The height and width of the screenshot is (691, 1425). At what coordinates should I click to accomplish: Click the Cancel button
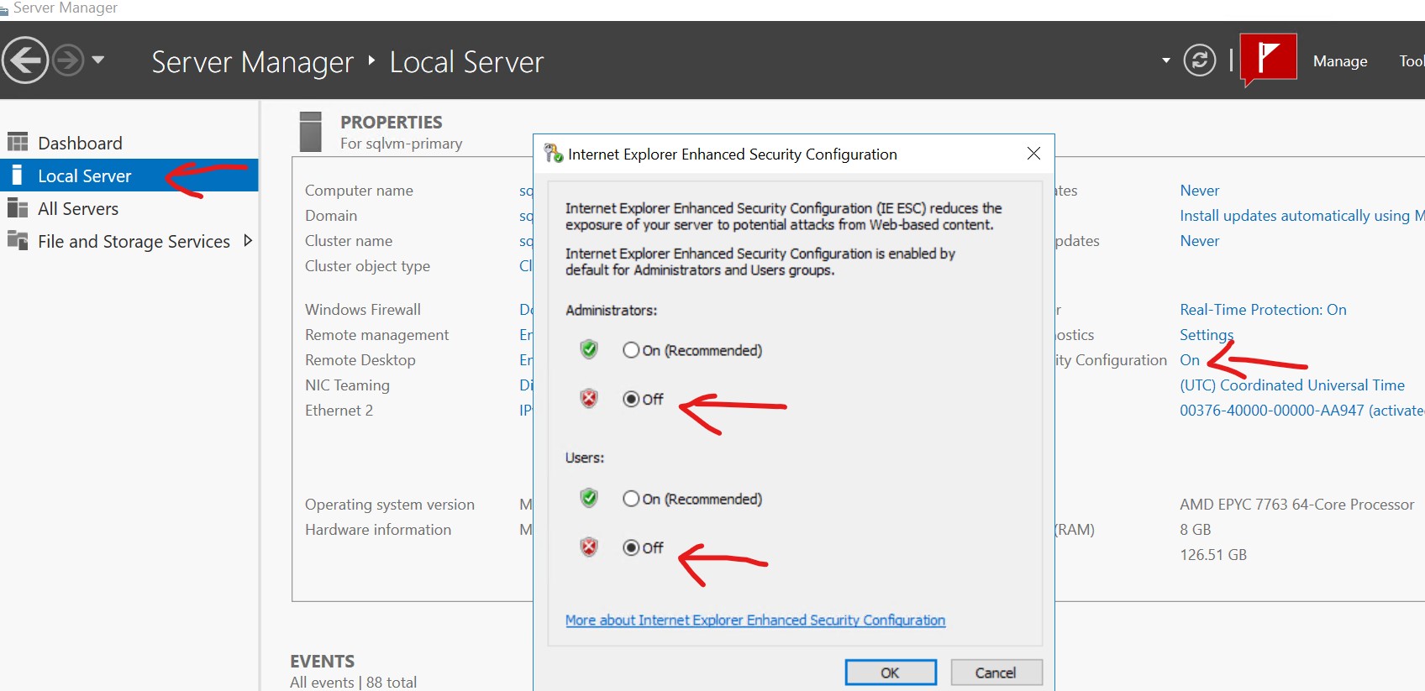click(996, 673)
